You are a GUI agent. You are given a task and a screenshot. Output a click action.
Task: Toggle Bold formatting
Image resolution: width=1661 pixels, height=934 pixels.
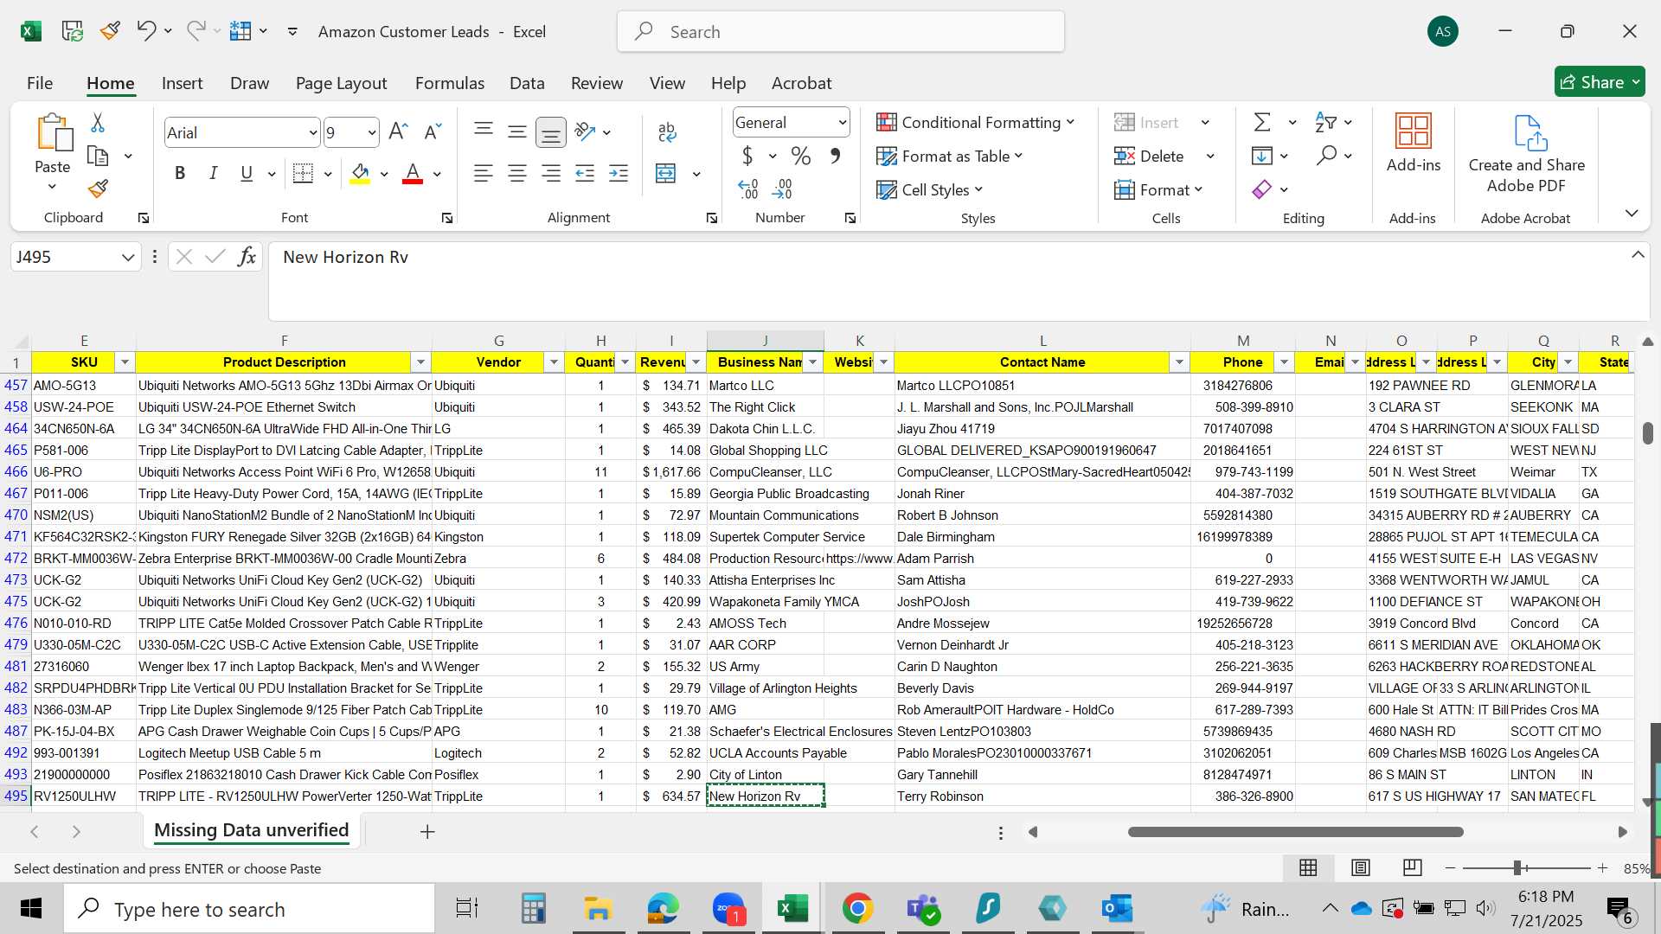click(180, 173)
